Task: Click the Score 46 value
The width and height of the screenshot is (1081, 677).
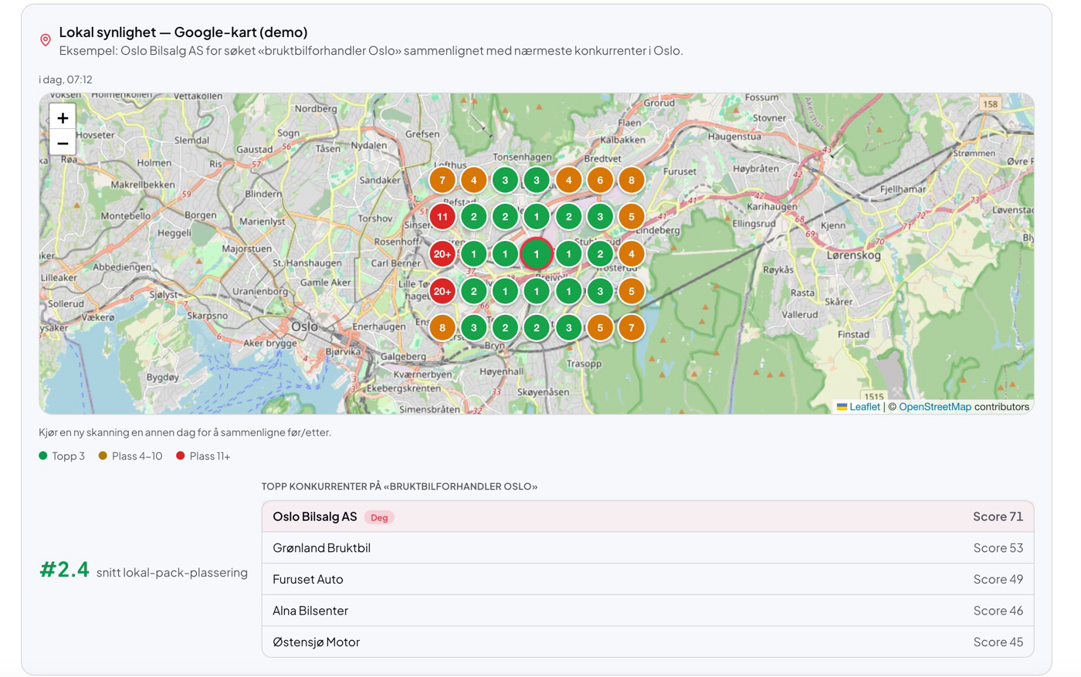Action: point(998,611)
